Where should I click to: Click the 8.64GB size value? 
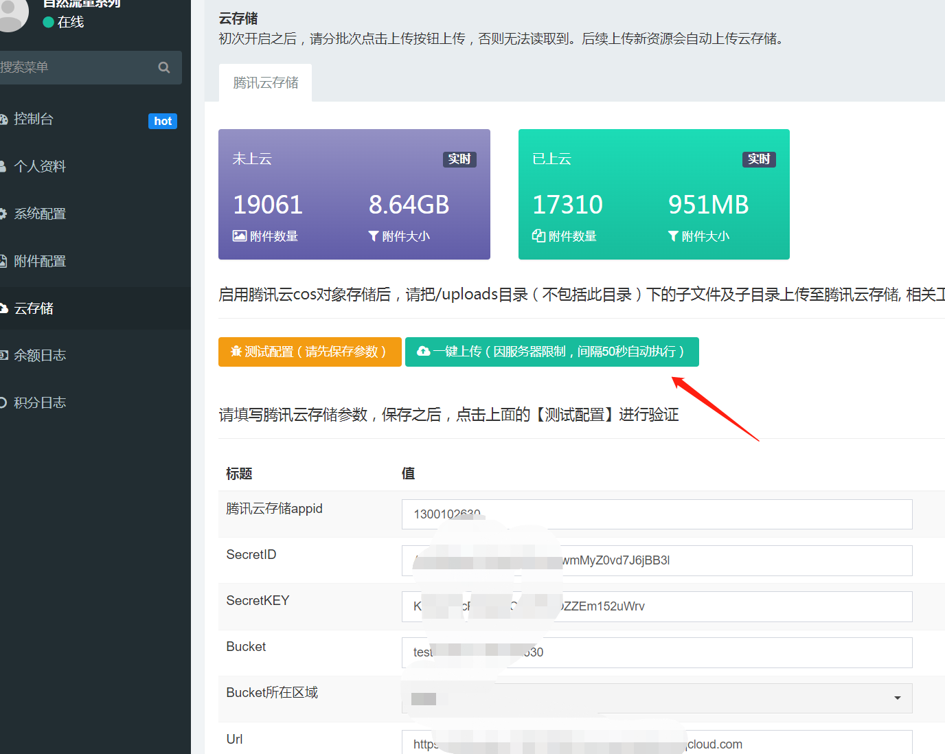[x=409, y=205]
